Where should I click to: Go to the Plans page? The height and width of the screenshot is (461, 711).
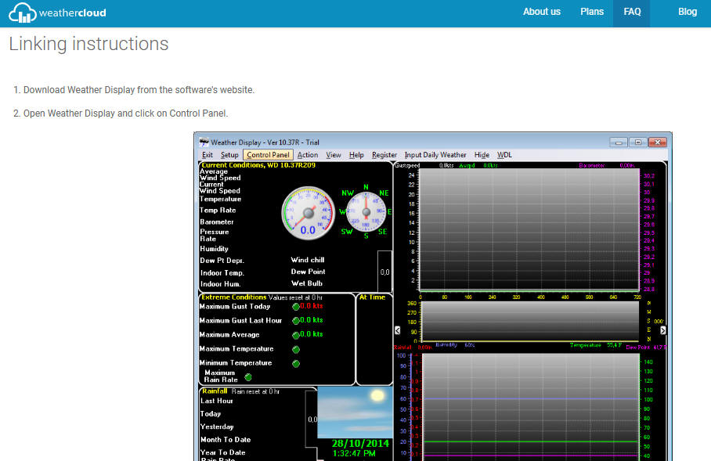[x=592, y=12]
